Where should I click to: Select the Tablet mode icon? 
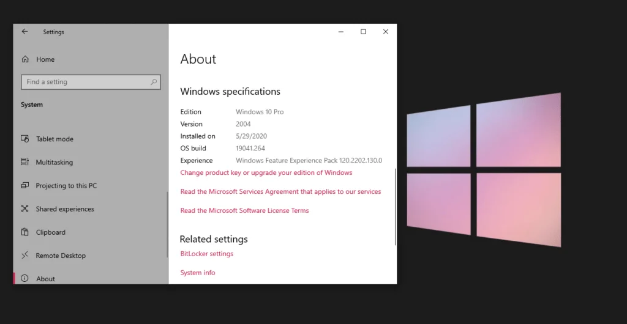pos(24,139)
